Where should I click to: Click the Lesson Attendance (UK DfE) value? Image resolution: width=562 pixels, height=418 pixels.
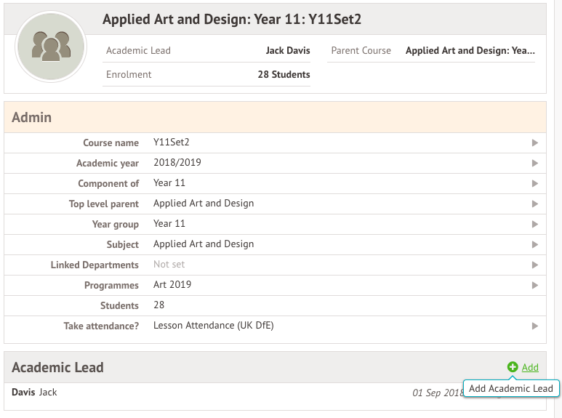pos(213,326)
